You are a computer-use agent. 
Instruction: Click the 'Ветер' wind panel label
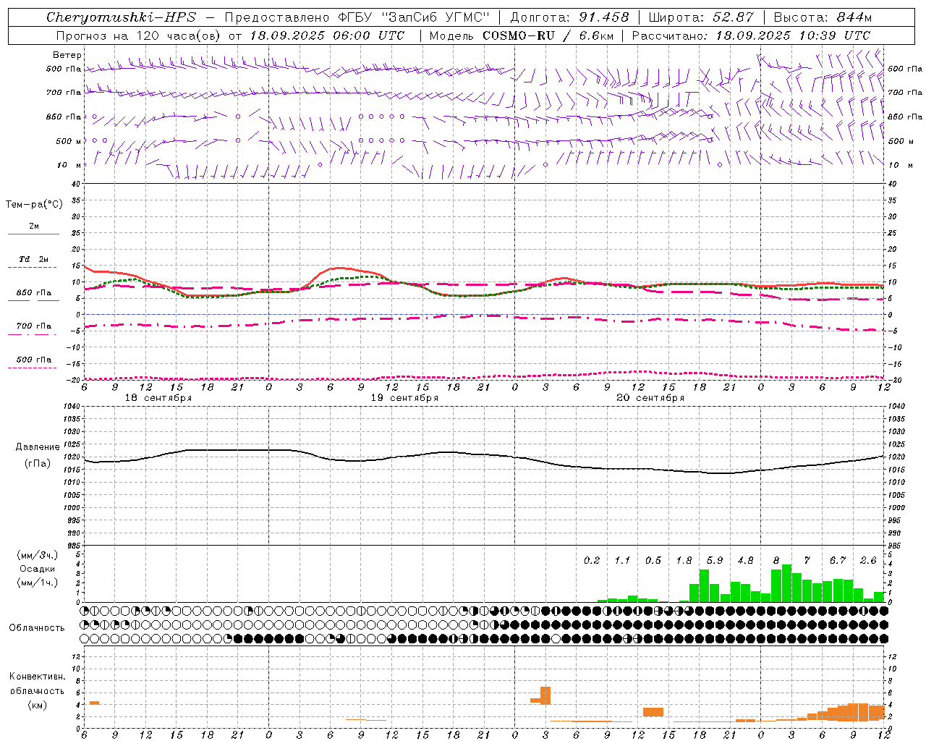[67, 55]
